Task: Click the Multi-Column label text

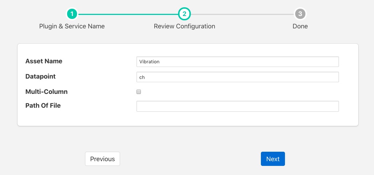Action: [46, 92]
